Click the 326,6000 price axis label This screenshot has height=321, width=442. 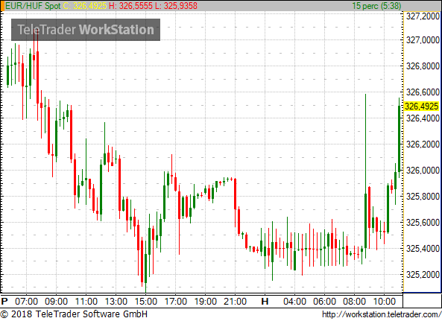tap(423, 92)
